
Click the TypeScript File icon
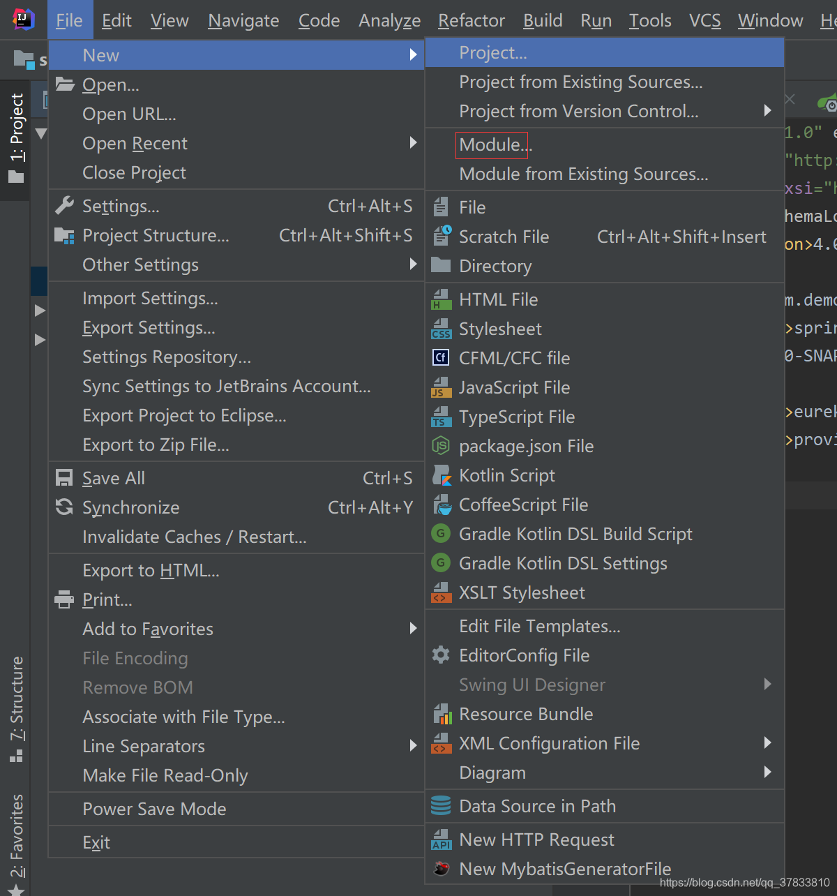441,417
